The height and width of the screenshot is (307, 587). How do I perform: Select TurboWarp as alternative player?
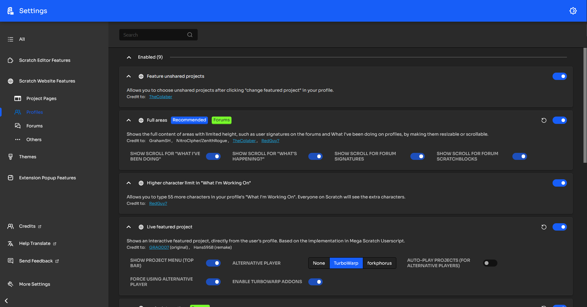pos(346,263)
